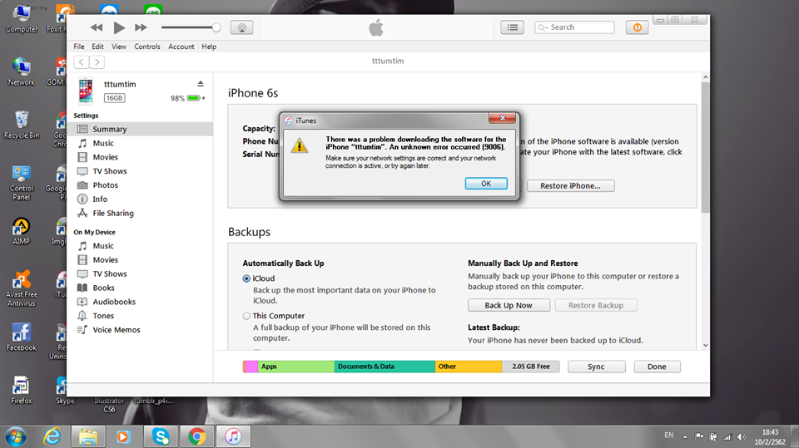Open the Firefox desktop shortcut
This screenshot has width=799, height=448.
point(22,390)
